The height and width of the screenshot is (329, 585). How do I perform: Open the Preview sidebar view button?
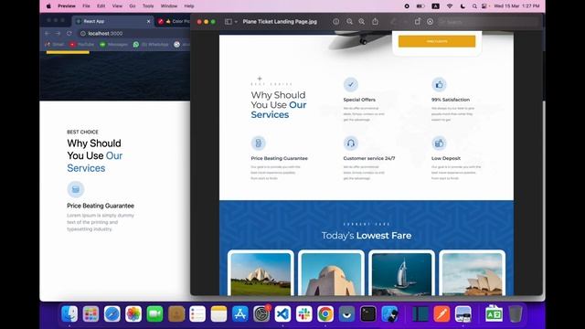tap(229, 22)
